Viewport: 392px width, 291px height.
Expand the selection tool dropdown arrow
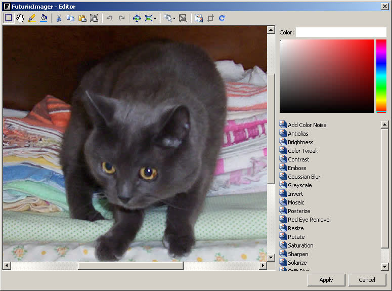click(174, 18)
